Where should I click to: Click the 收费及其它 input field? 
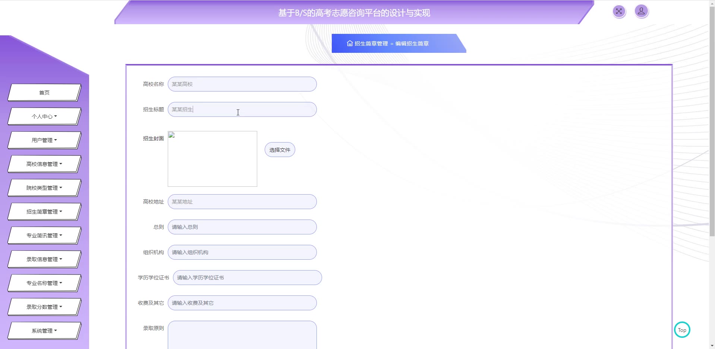click(x=242, y=303)
